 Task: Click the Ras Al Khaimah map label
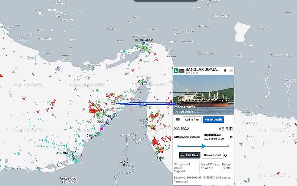pyautogui.click(x=131, y=99)
